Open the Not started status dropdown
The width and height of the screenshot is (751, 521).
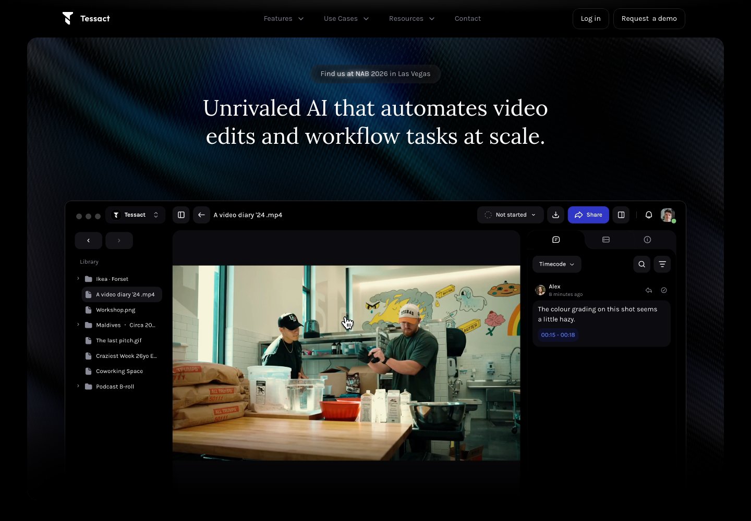(x=510, y=215)
